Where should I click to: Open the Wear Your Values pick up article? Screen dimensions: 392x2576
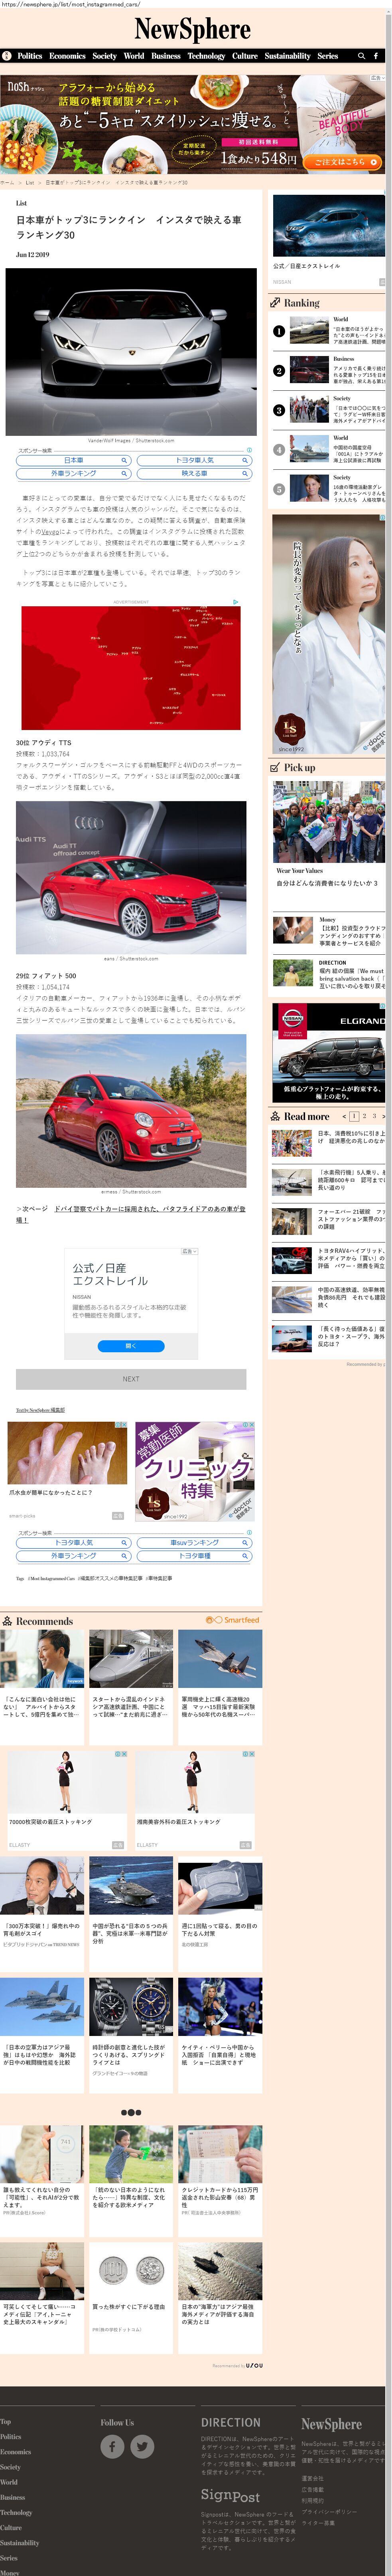click(x=328, y=835)
